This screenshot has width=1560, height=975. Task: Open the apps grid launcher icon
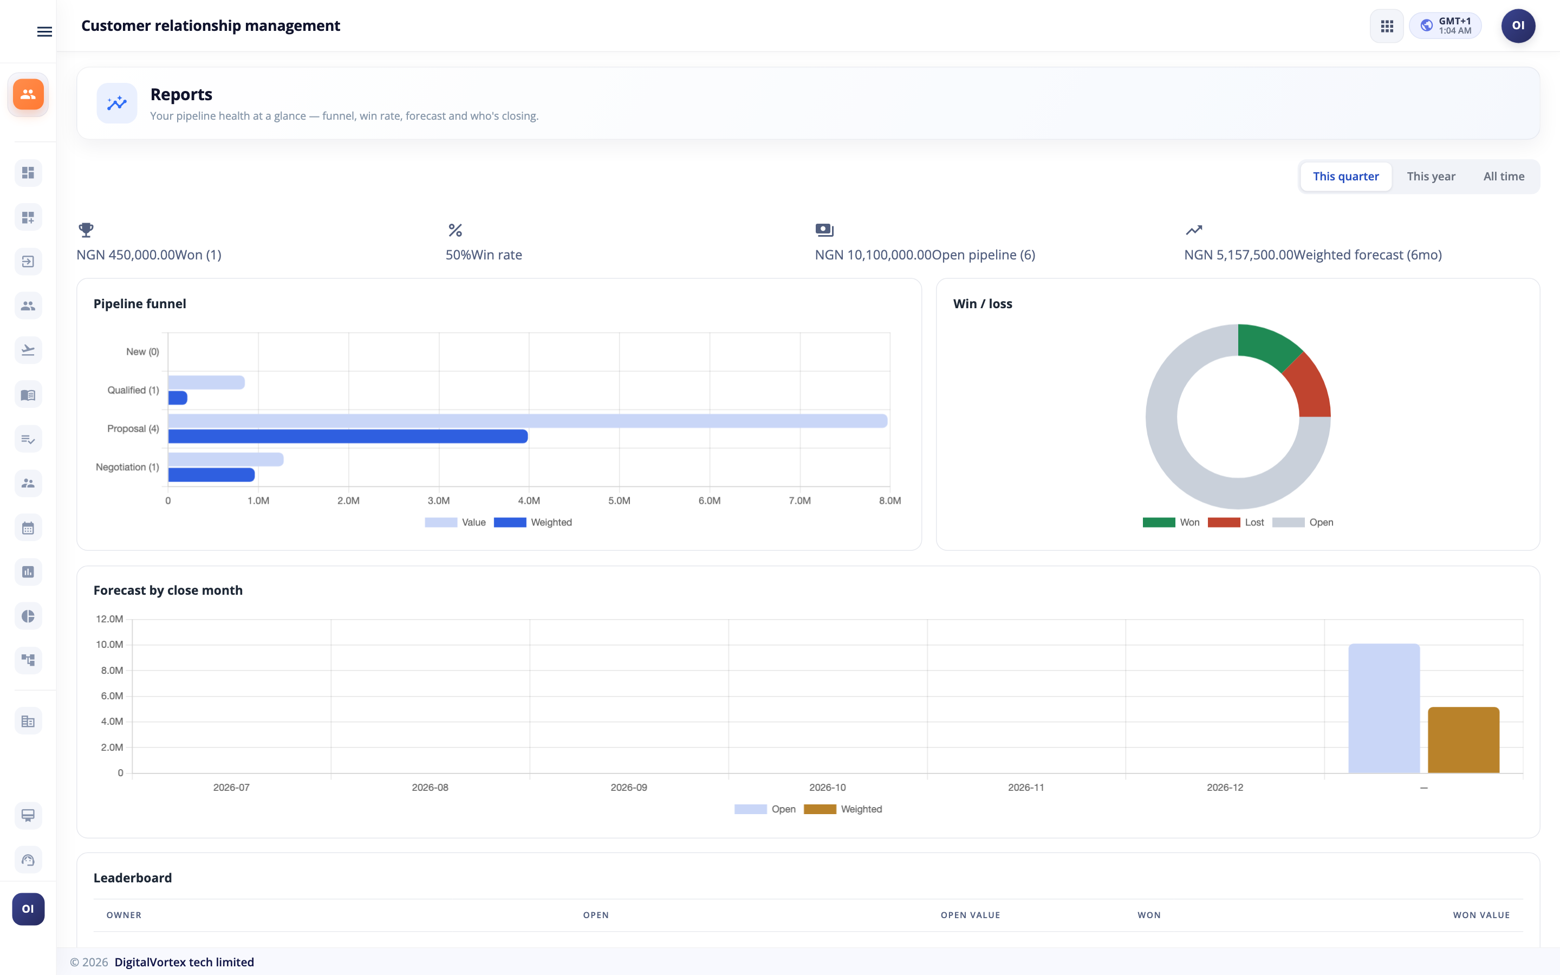click(x=1387, y=26)
